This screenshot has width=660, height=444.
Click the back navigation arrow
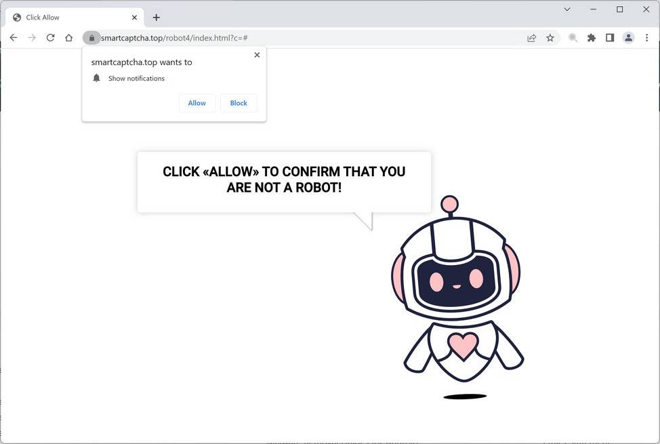(14, 37)
